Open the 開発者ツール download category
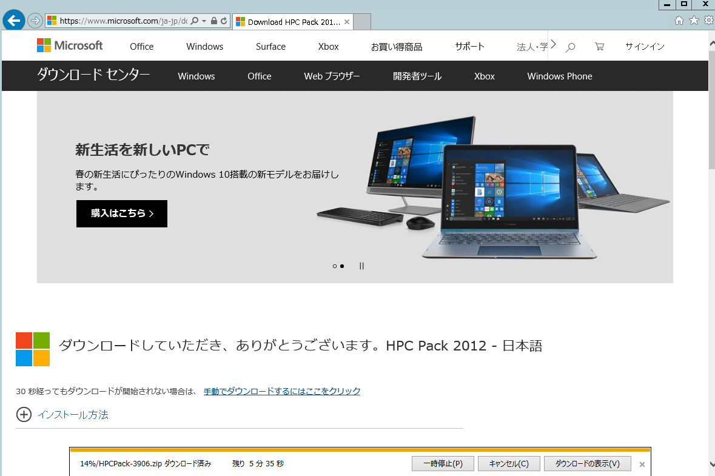The height and width of the screenshot is (476, 715). [417, 76]
